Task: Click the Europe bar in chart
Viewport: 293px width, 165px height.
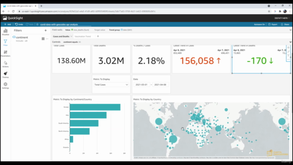Action: tap(95, 107)
